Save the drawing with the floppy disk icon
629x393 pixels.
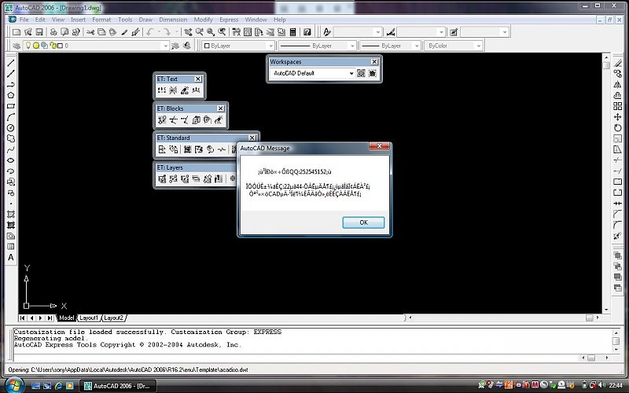(39, 31)
